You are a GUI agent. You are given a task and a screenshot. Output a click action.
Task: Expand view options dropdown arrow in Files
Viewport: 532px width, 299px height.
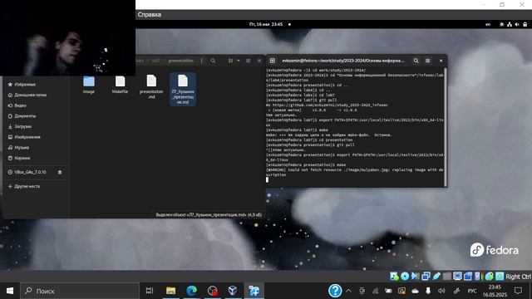239,61
